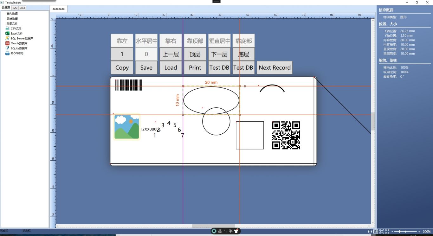Bring object to front with 顶层 button

tap(195, 54)
